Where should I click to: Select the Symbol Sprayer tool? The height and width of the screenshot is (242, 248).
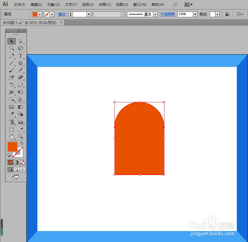(12, 122)
